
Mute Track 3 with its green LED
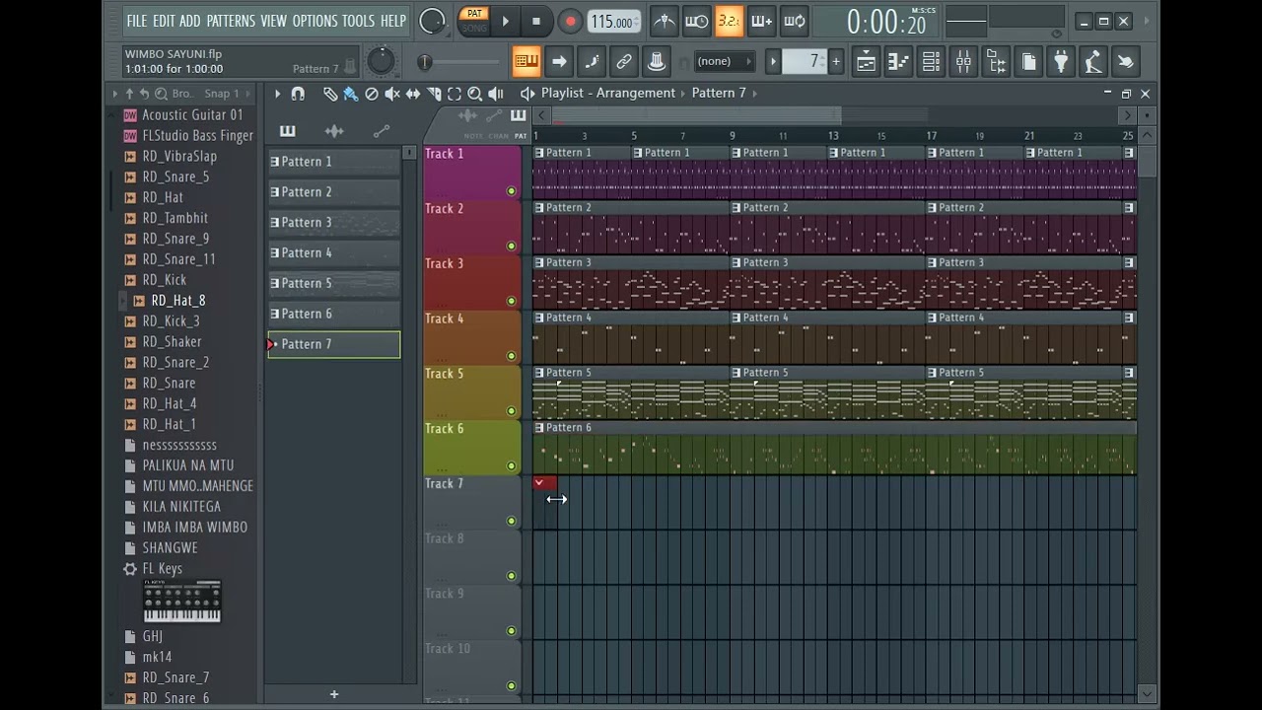coord(511,301)
